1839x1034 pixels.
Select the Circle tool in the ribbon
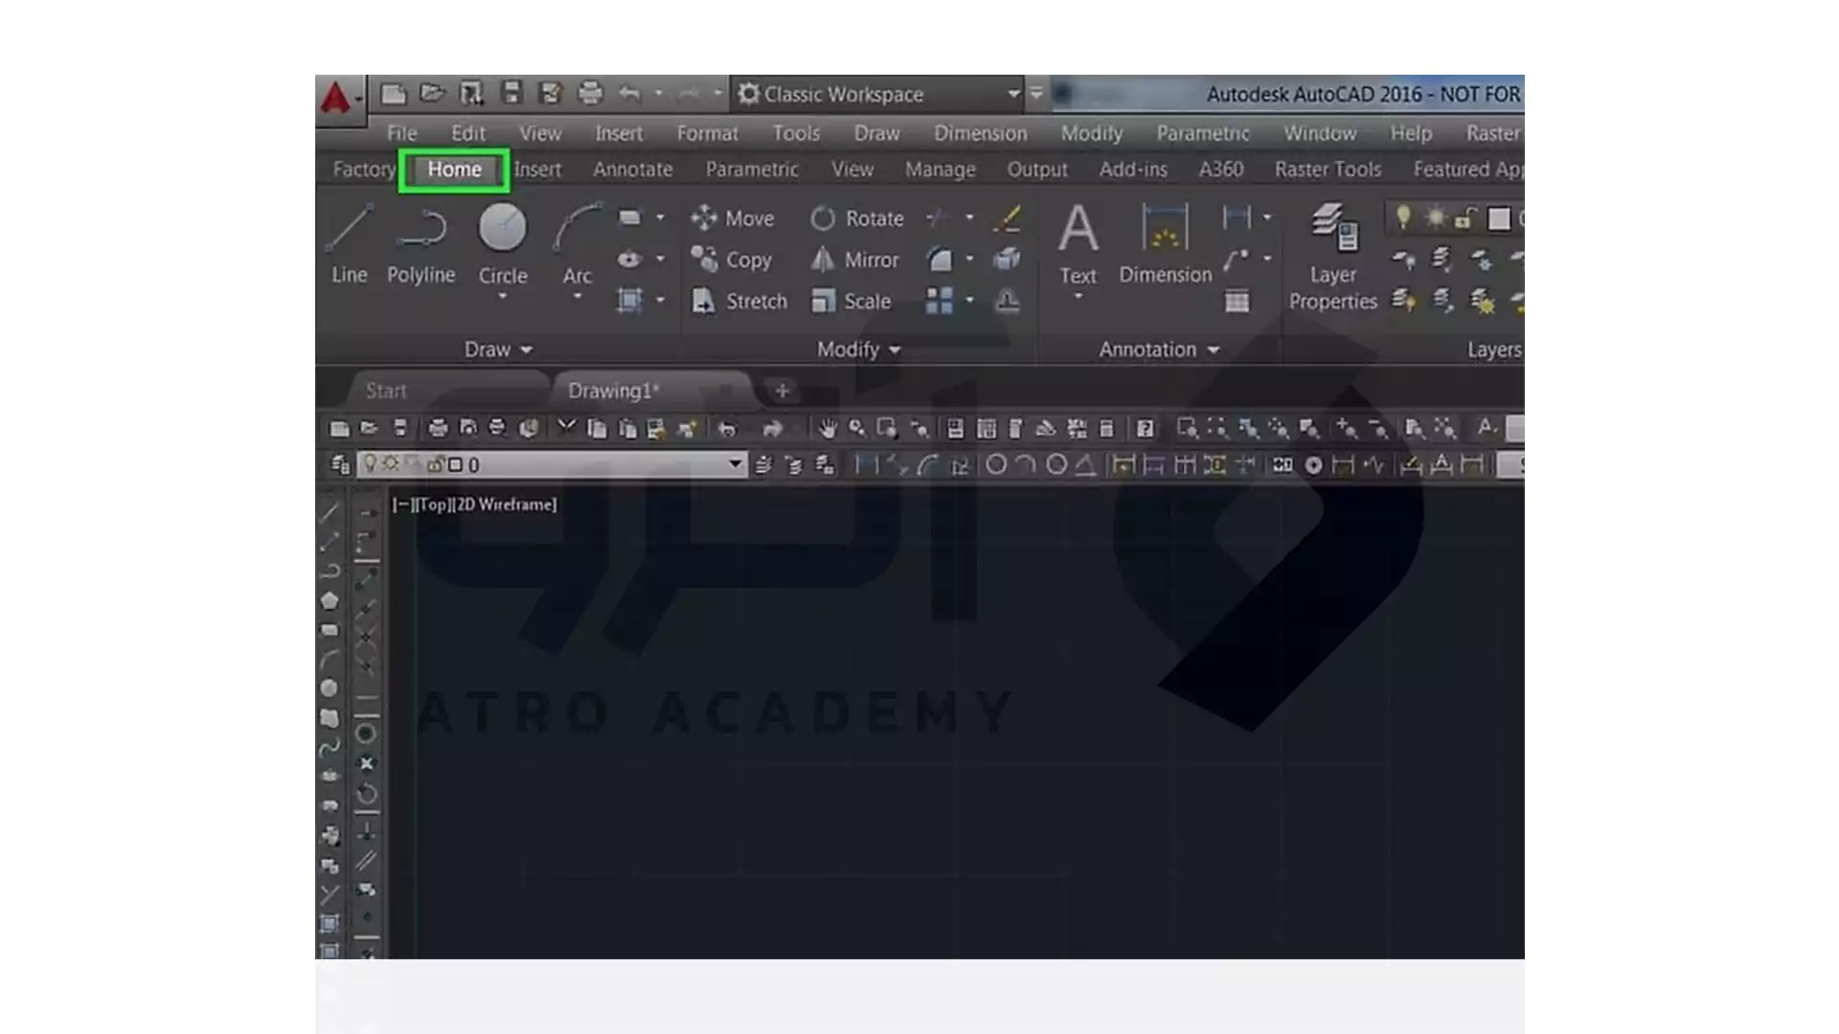coord(503,244)
